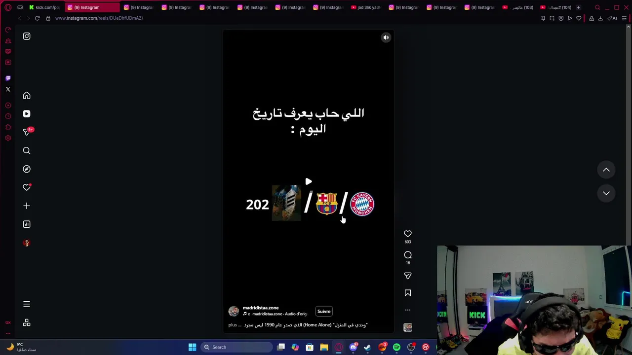This screenshot has width=632, height=355.
Task: Switch to kick.com browser tab
Action: tap(44, 7)
